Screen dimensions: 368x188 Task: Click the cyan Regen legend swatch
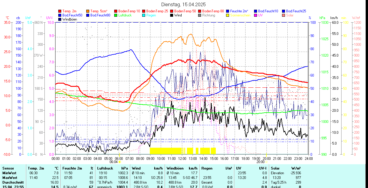coord(144,15)
